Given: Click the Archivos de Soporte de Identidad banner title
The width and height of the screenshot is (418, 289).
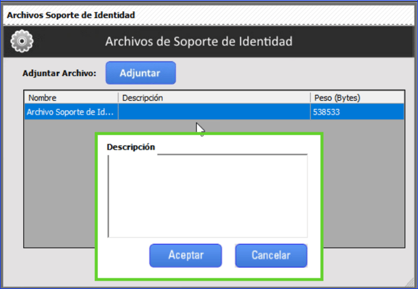Looking at the screenshot, I should [x=198, y=42].
